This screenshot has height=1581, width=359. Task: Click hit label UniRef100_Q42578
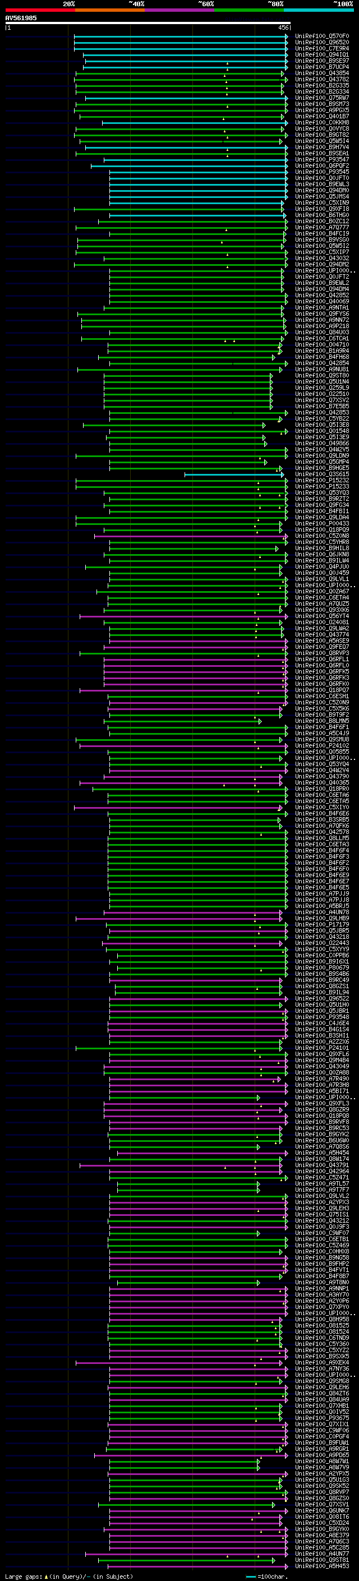pyautogui.click(x=322, y=832)
